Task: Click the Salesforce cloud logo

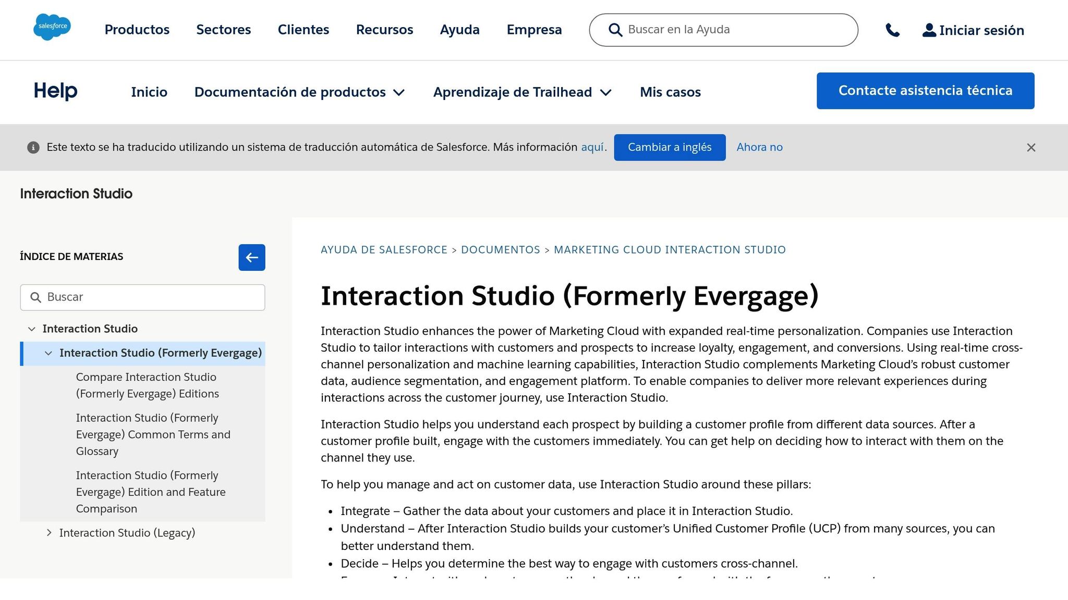Action: [x=52, y=27]
